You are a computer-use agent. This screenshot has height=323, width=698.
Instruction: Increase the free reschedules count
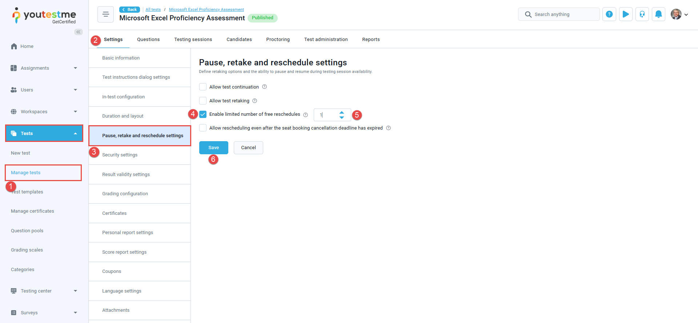[342, 113]
